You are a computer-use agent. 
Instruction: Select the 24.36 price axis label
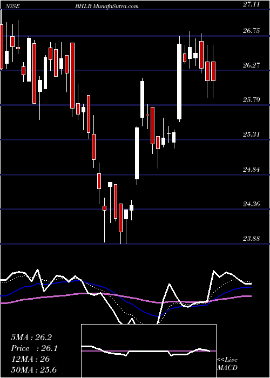point(253,204)
